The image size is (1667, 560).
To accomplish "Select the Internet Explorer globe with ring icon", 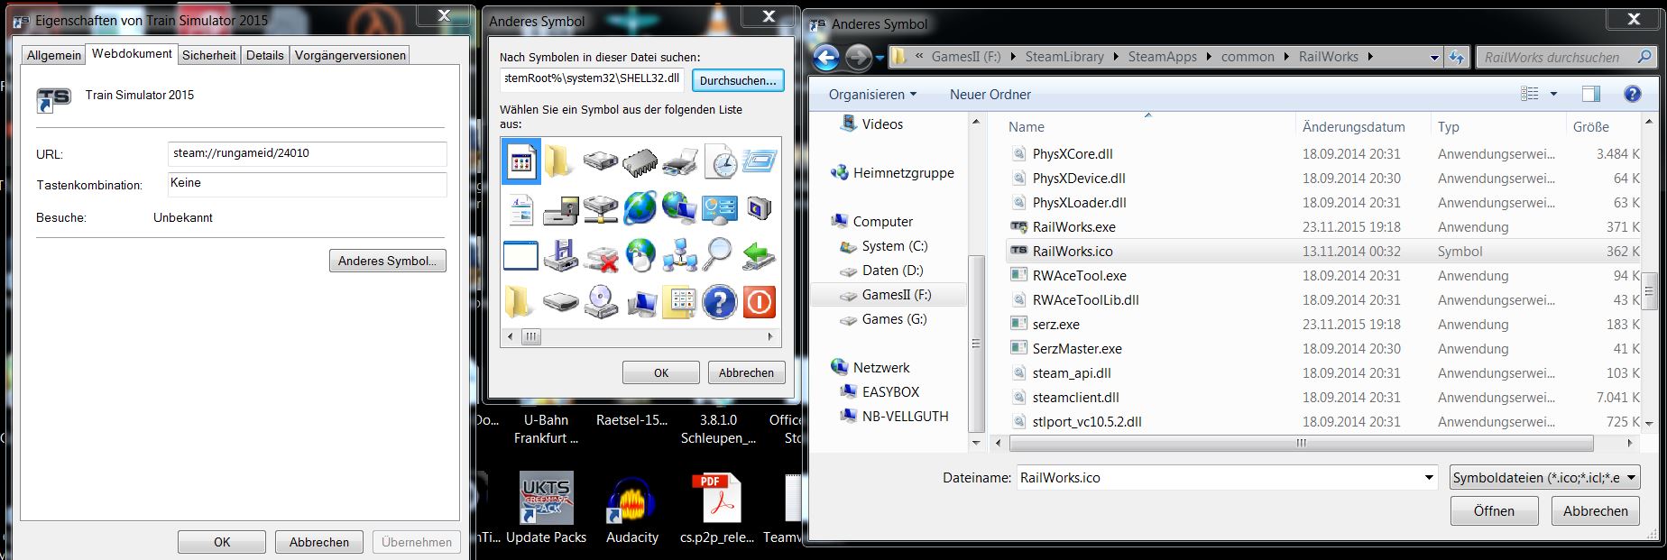I will point(640,208).
